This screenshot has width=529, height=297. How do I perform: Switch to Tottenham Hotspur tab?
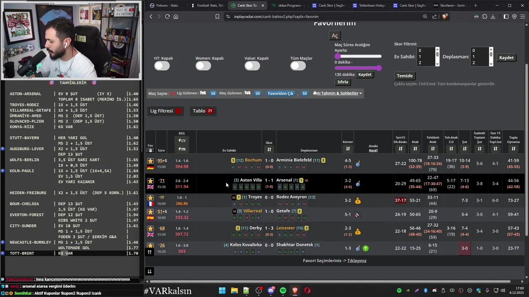click(369, 5)
